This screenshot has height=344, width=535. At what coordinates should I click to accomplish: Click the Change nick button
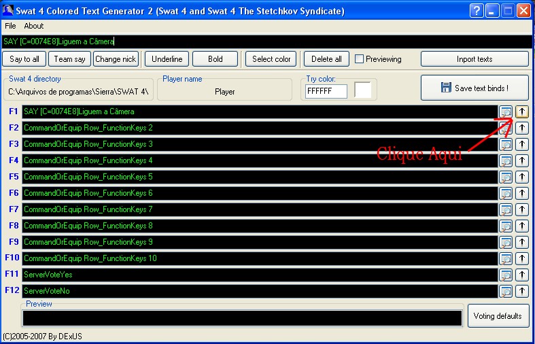[116, 59]
